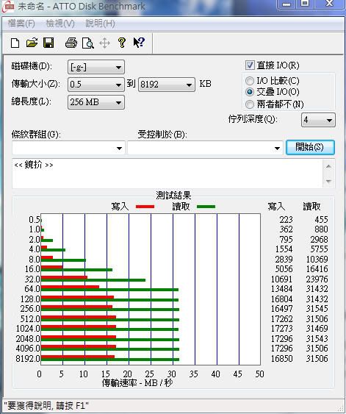This screenshot has width=346, height=414.
Task: Click the status bar help text
Action: pos(46,405)
